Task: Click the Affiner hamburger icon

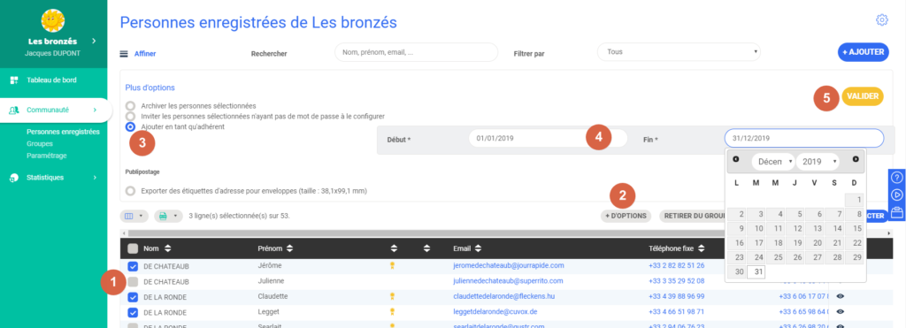Action: click(x=123, y=54)
